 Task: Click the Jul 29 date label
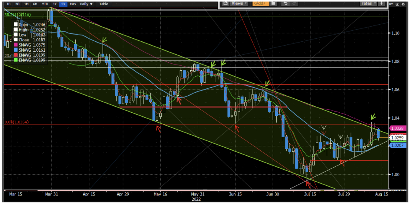pyautogui.click(x=344, y=194)
